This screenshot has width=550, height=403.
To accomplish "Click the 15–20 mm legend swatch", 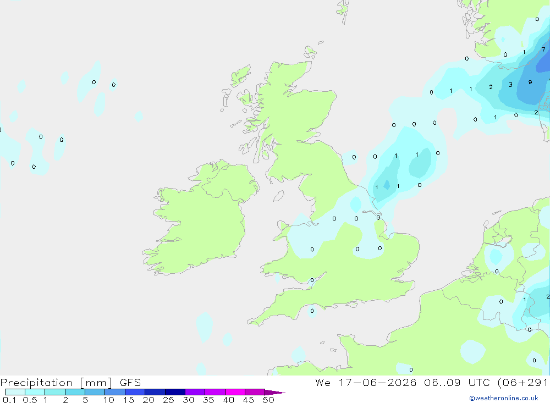I will click(x=135, y=392).
